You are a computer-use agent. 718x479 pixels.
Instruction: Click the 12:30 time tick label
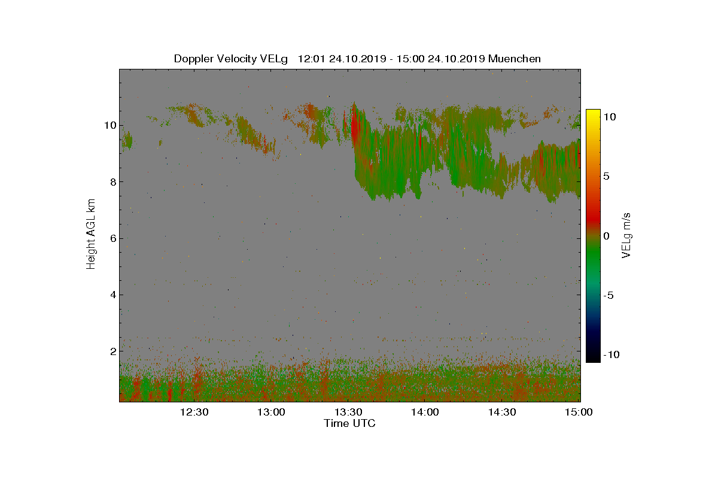click(x=194, y=412)
